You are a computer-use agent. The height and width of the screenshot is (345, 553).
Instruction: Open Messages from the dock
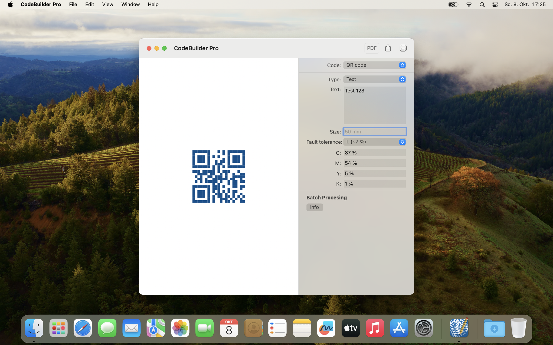(107, 328)
